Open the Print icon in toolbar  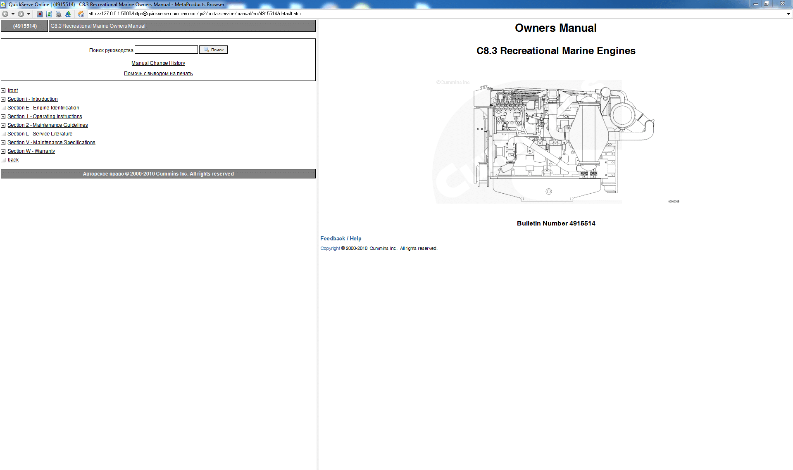click(x=58, y=14)
